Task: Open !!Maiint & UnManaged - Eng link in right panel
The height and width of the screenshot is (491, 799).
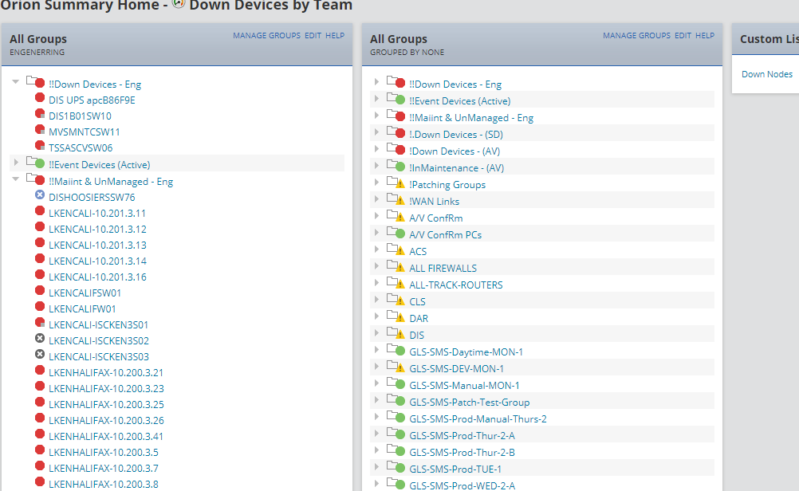Action: [x=471, y=118]
